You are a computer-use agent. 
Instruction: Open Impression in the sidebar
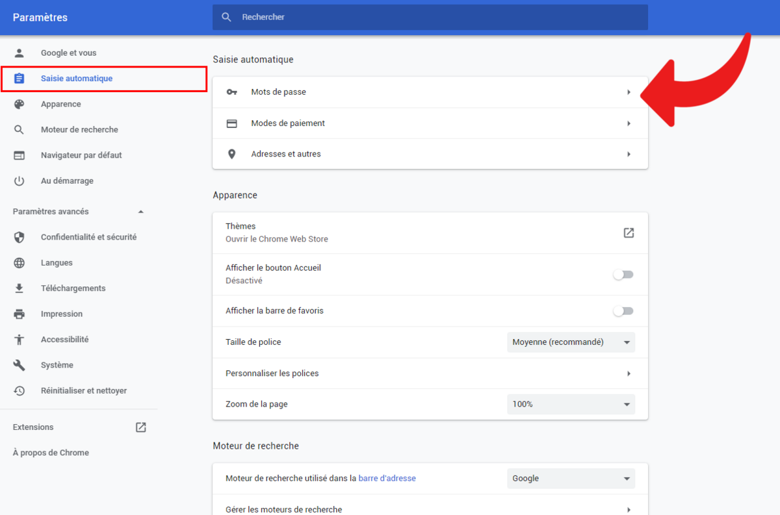[x=62, y=314]
